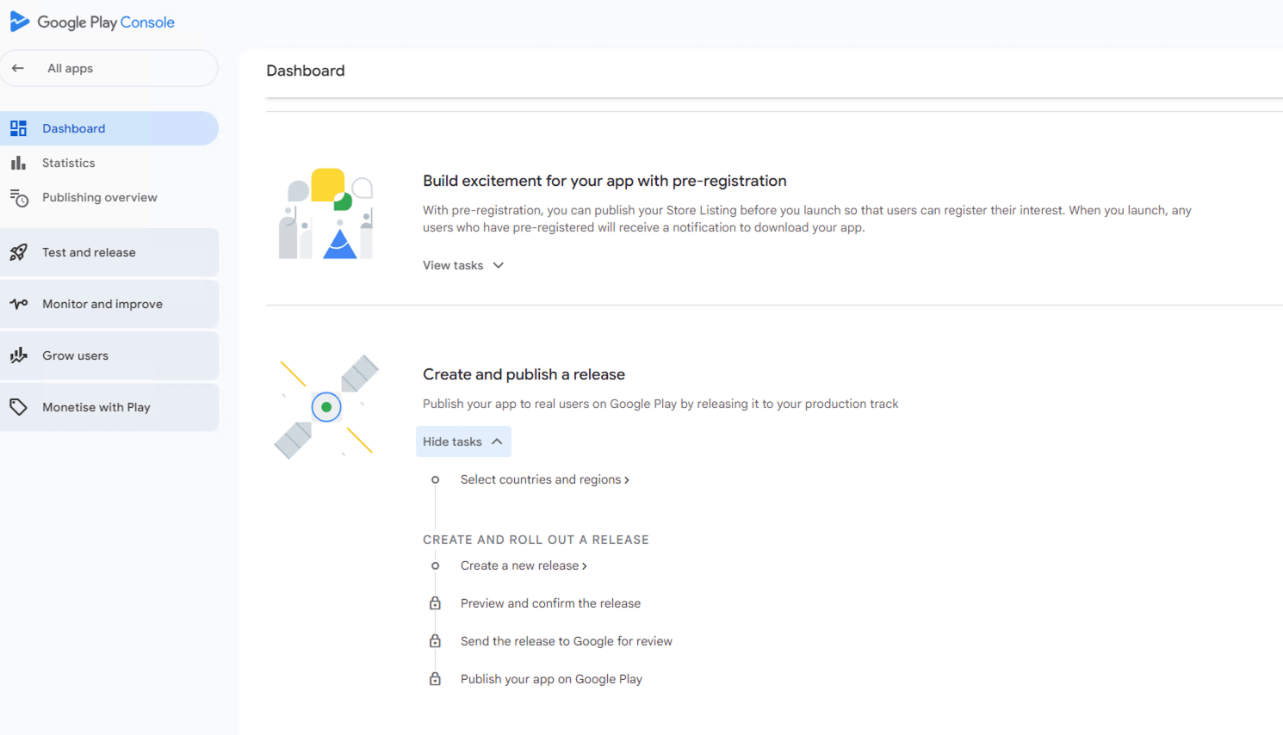The width and height of the screenshot is (1283, 735).
Task: Open Publishing overview from the sidebar
Action: click(100, 197)
